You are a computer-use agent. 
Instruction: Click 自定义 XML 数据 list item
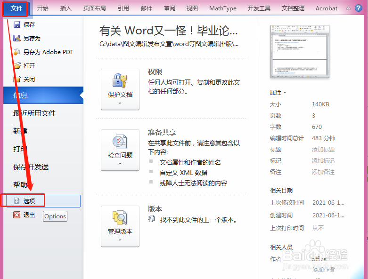(184, 173)
